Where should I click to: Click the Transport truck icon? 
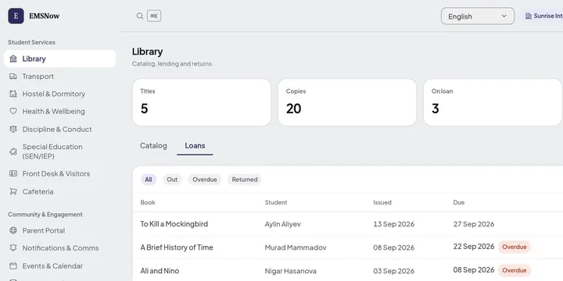pyautogui.click(x=13, y=76)
